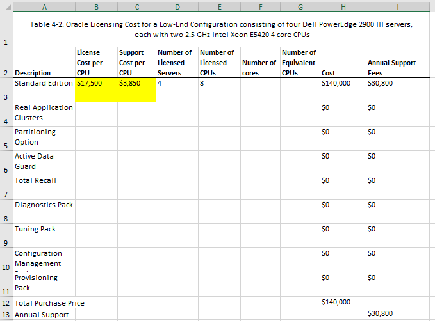Image resolution: width=435 pixels, height=321 pixels.
Task: Click Active Data Guard cell
Action: pos(44,163)
